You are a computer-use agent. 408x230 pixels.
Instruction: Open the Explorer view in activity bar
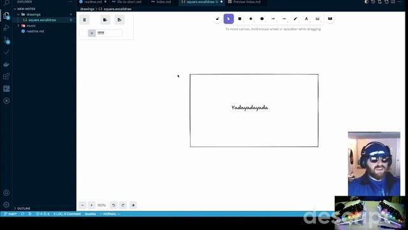pyautogui.click(x=6, y=15)
